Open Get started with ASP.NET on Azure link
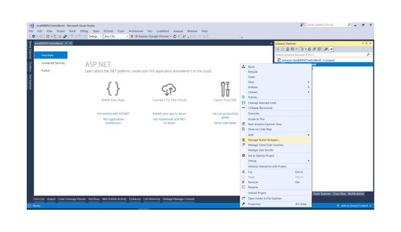 coord(169,121)
